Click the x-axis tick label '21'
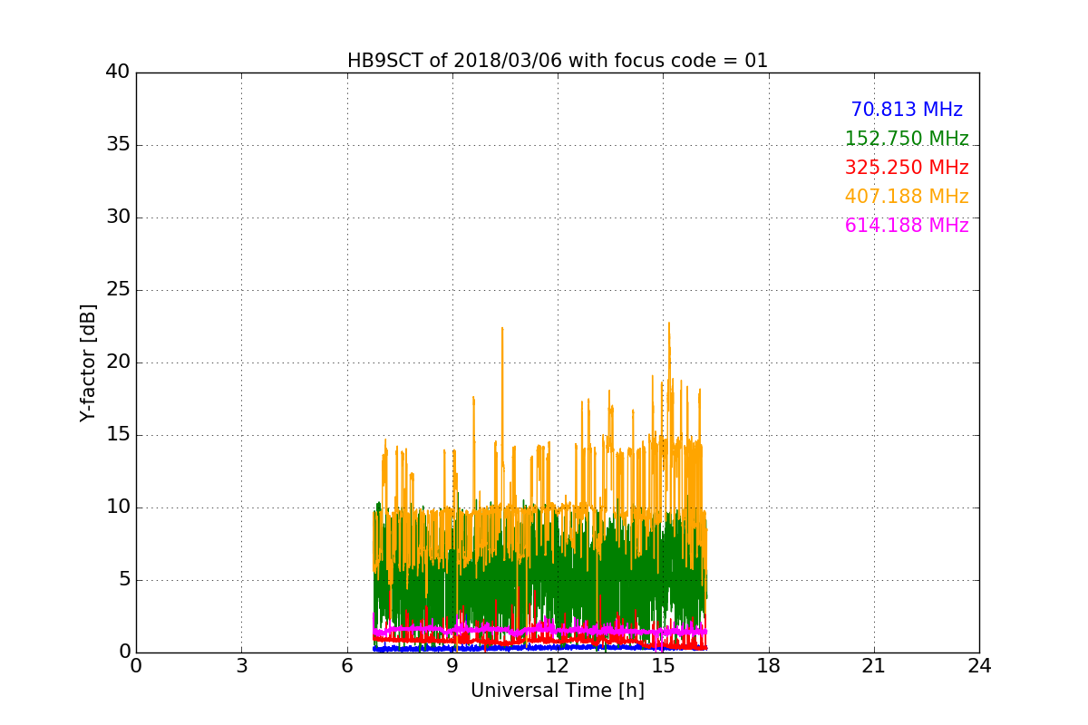Screen dimensions: 1088x725 point(874,666)
